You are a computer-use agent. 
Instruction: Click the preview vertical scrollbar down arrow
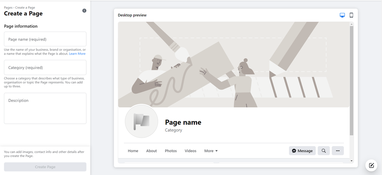pyautogui.click(x=351, y=161)
